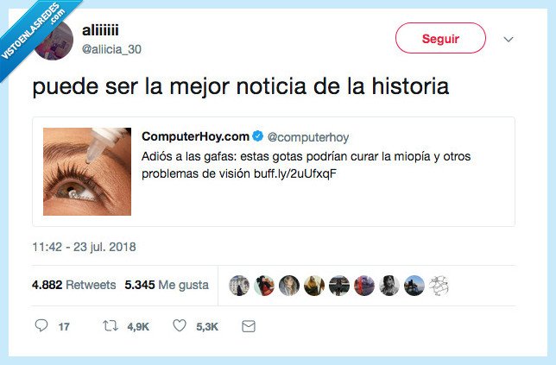Viewport: 556px width, 365px height.
Task: Like the tweet with heart icon
Action: pyautogui.click(x=180, y=325)
